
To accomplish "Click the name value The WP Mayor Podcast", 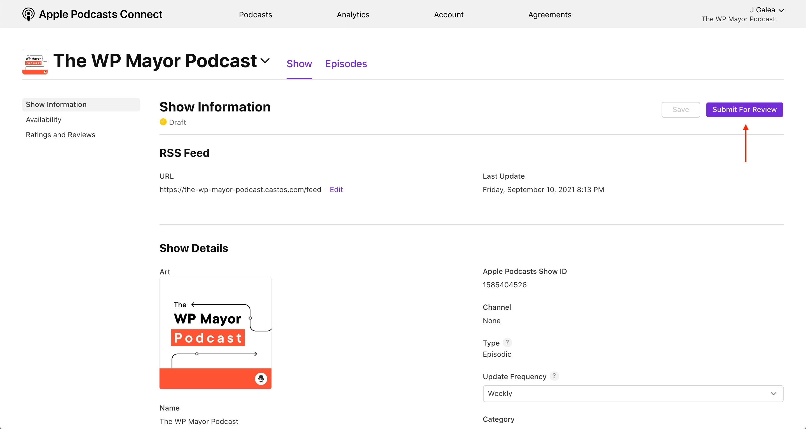I will [199, 421].
